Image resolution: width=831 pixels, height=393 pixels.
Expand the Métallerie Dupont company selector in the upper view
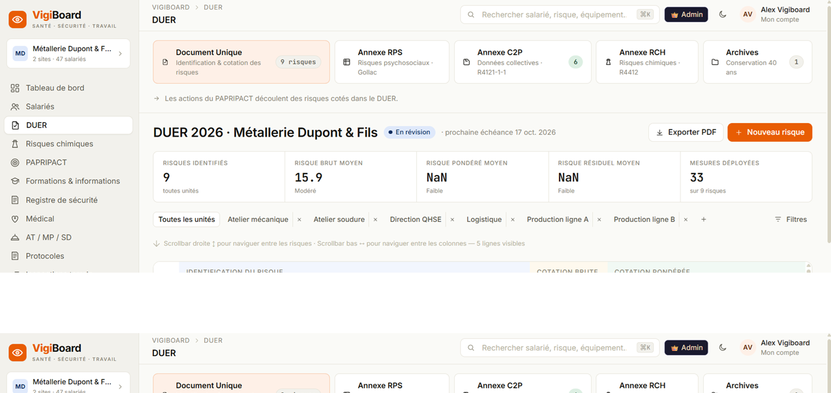tap(68, 53)
